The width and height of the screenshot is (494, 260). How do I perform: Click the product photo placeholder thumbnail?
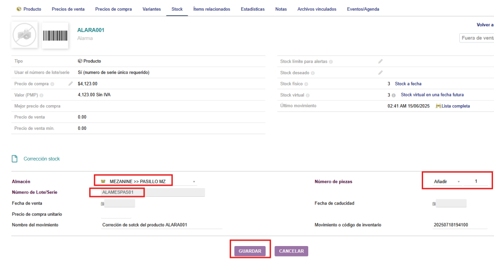pyautogui.click(x=25, y=34)
